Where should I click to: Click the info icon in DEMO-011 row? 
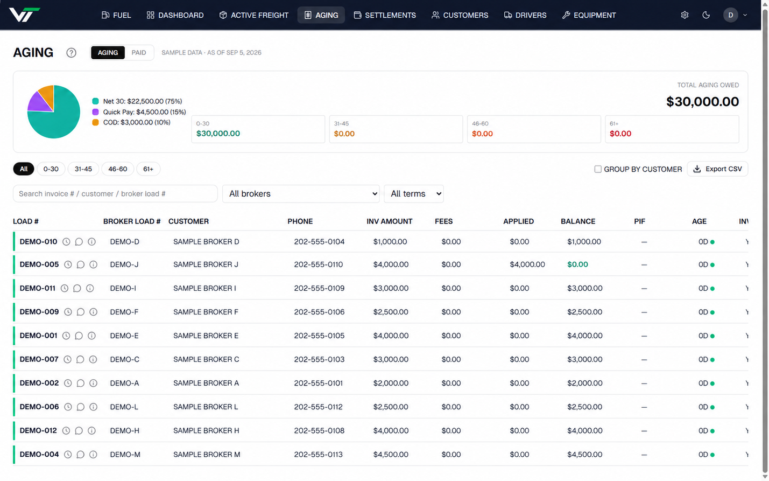(90, 288)
